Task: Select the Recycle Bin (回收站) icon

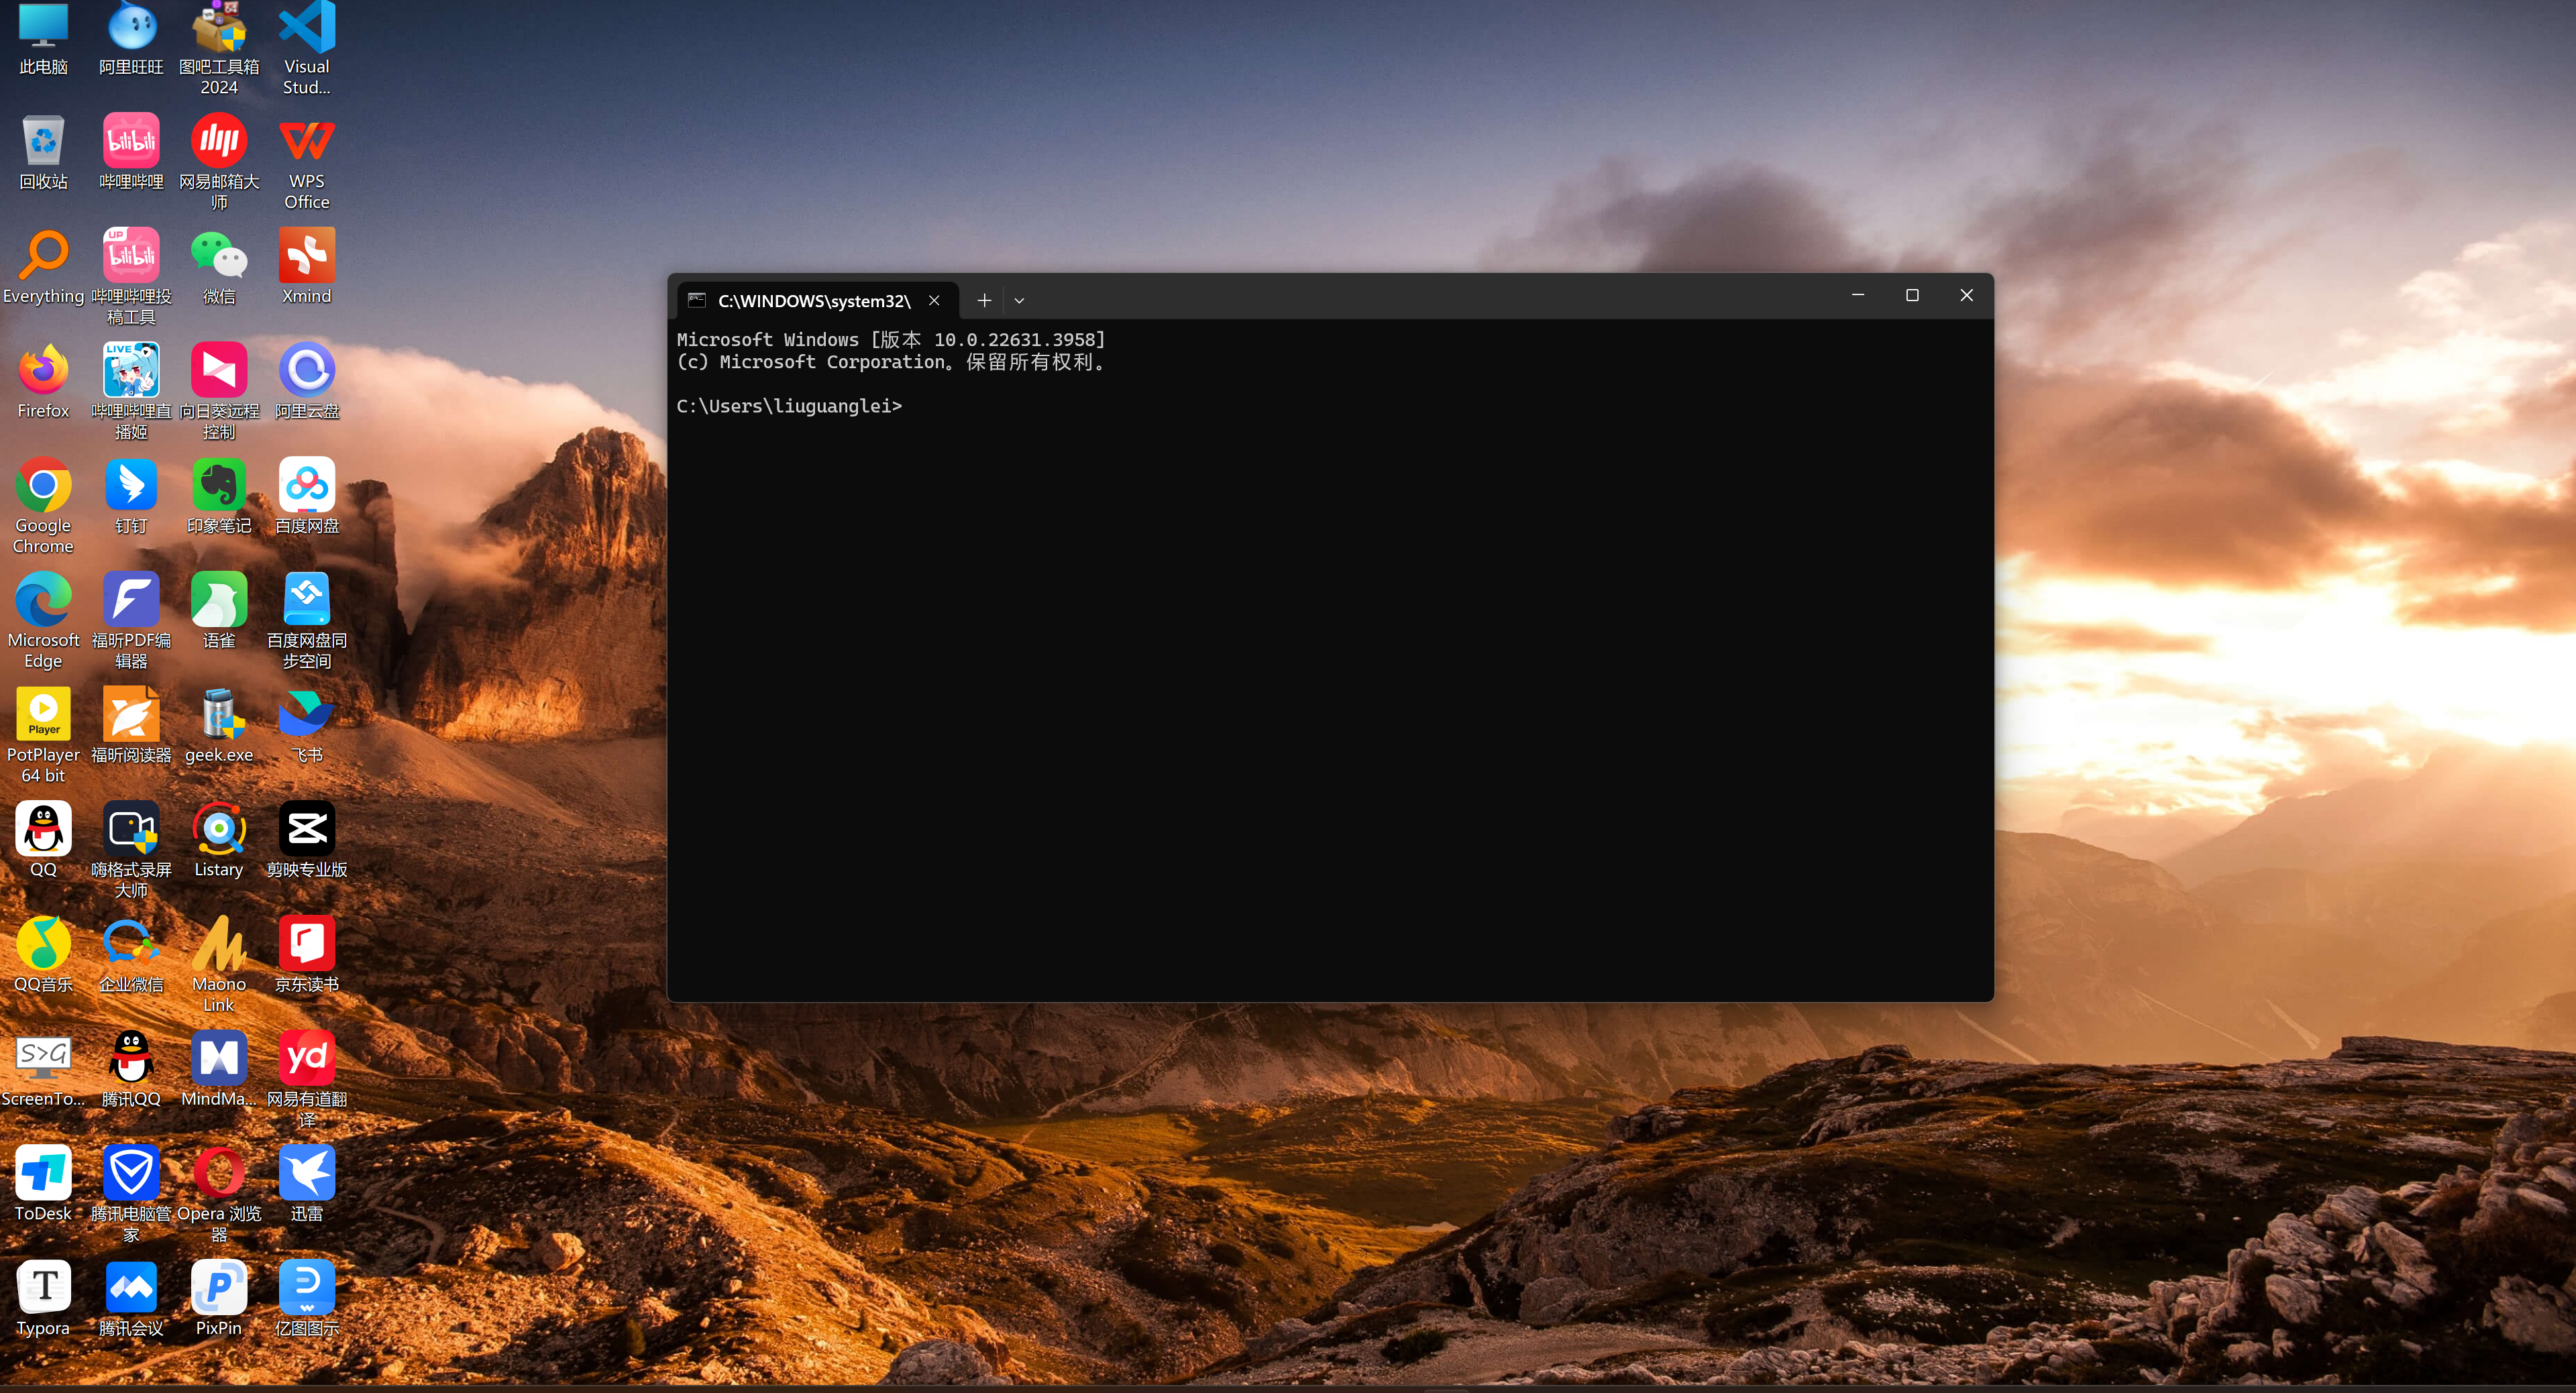Action: (43, 141)
